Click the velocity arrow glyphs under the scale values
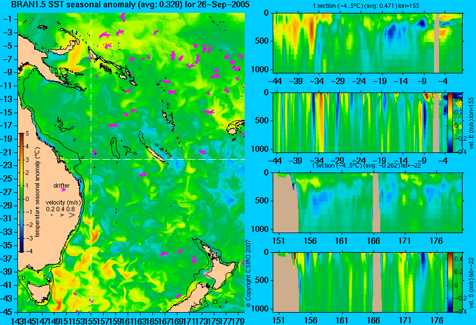This screenshot has height=325, width=476. [x=63, y=215]
